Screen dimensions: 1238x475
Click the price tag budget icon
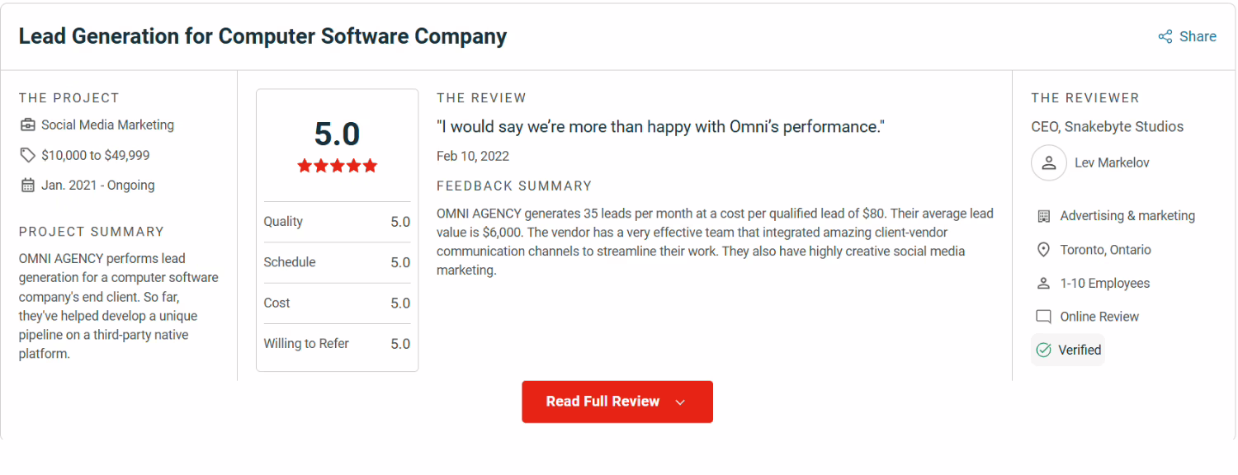(28, 155)
